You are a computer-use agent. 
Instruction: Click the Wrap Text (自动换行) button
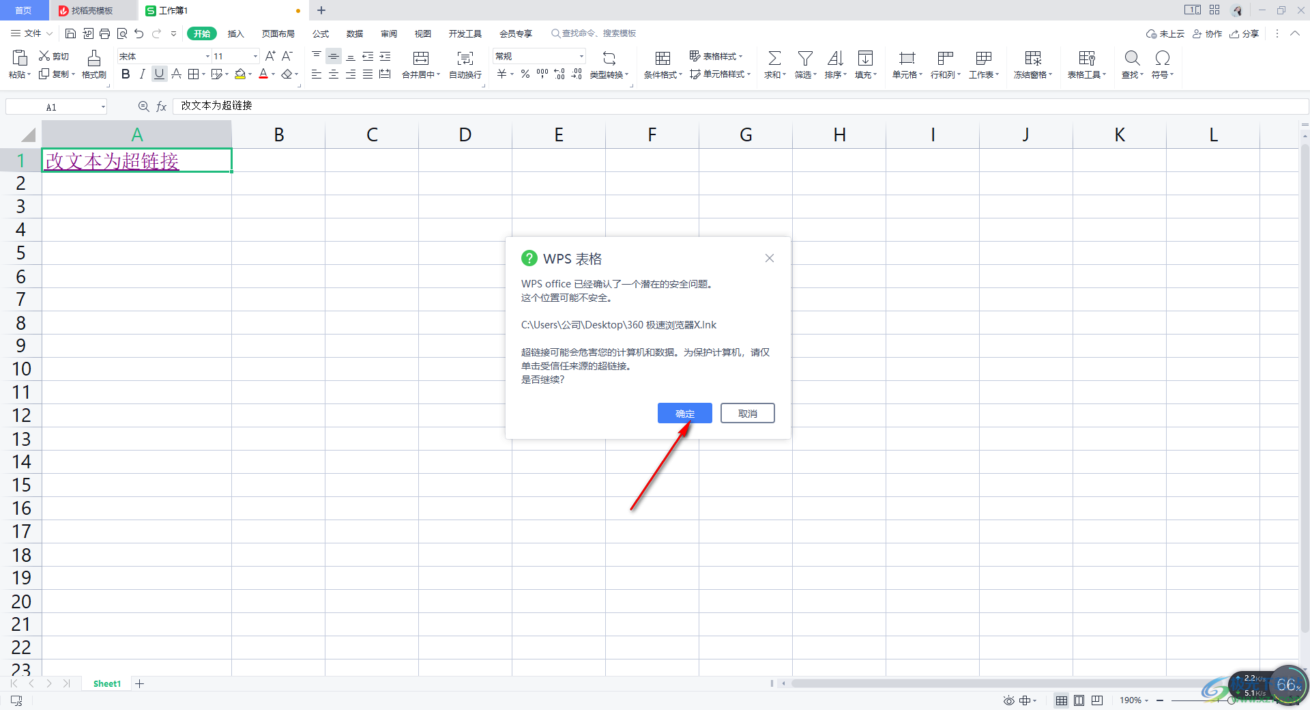click(x=465, y=65)
